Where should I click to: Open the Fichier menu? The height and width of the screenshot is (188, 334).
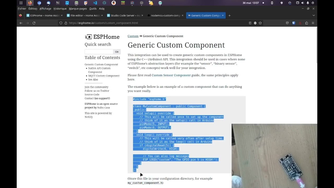point(22,9)
